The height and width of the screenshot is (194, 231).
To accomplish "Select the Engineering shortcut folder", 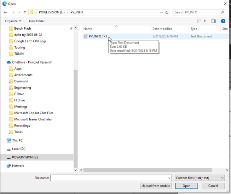I will (x=23, y=88).
